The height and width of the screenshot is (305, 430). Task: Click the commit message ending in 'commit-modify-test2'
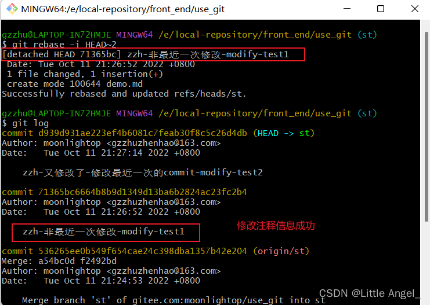[x=143, y=172]
